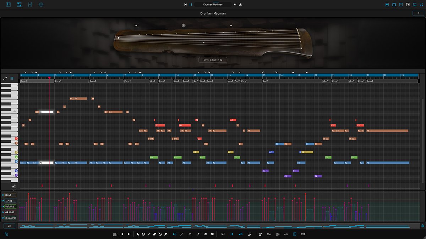Select the second layout view icon at top right

[394, 5]
